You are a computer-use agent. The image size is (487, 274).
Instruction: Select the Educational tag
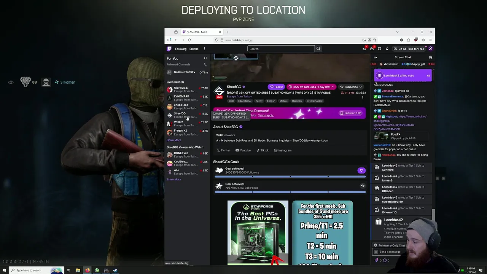[245, 101]
